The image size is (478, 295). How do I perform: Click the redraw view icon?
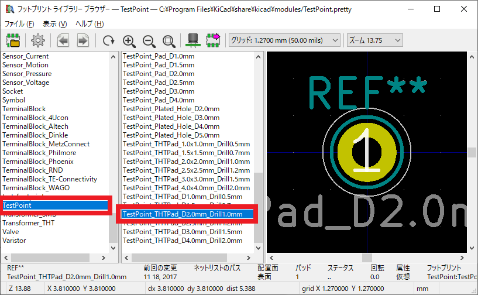(x=109, y=40)
